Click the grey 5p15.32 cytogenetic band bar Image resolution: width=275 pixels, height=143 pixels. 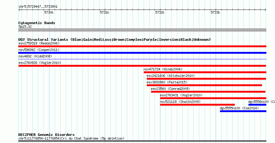tap(142, 30)
